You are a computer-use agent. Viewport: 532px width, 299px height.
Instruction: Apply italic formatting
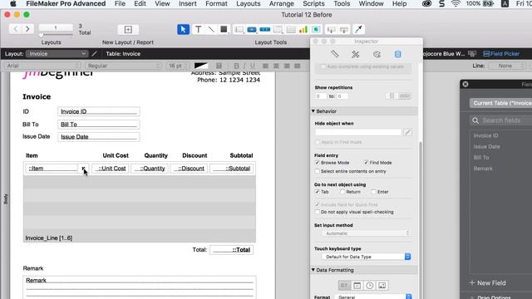[244, 66]
